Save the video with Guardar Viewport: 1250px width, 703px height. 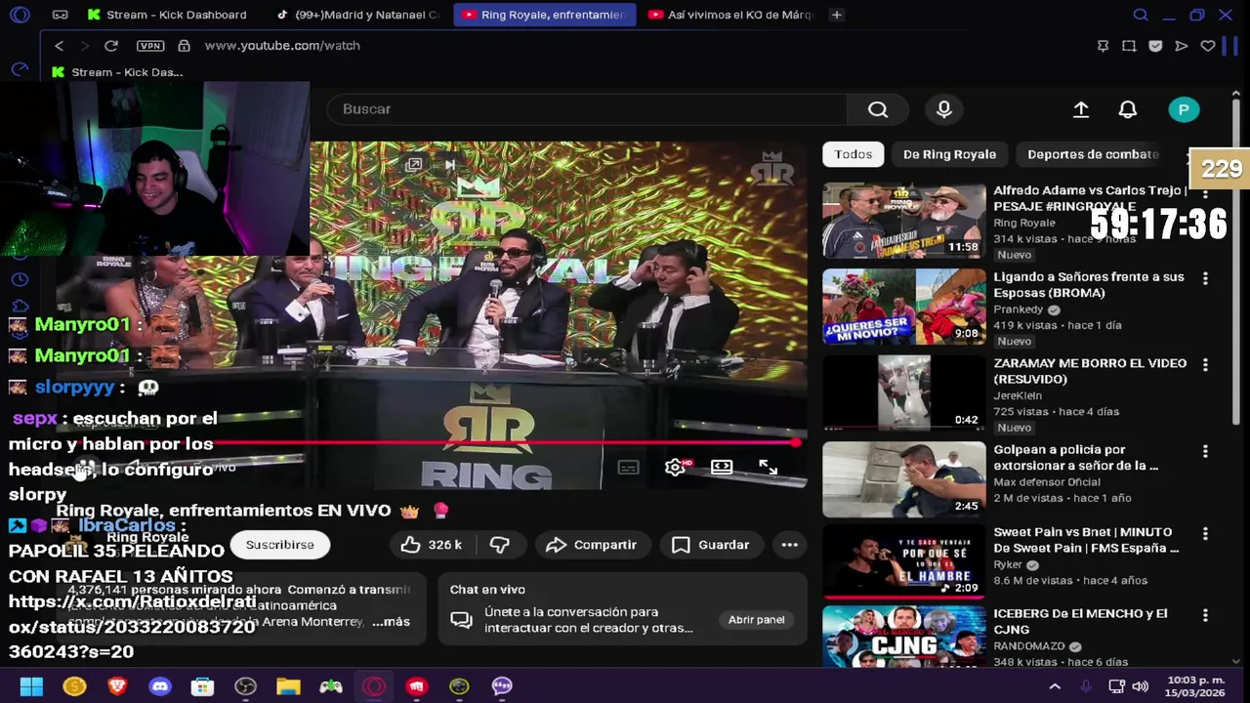tap(710, 545)
